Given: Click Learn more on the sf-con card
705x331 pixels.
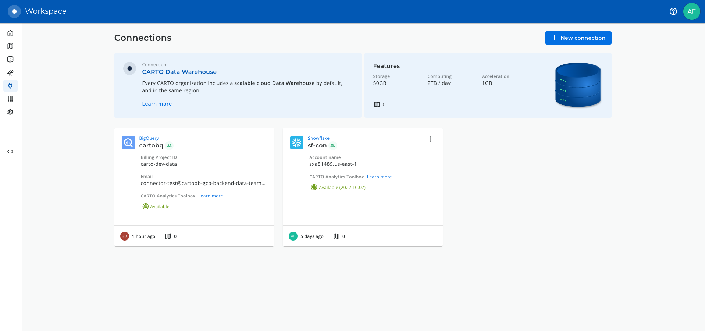Looking at the screenshot, I should (379, 177).
